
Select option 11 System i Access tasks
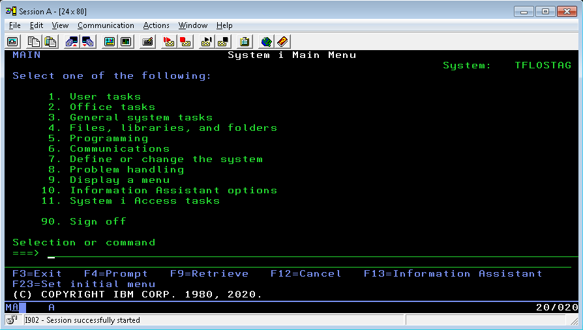(x=130, y=200)
